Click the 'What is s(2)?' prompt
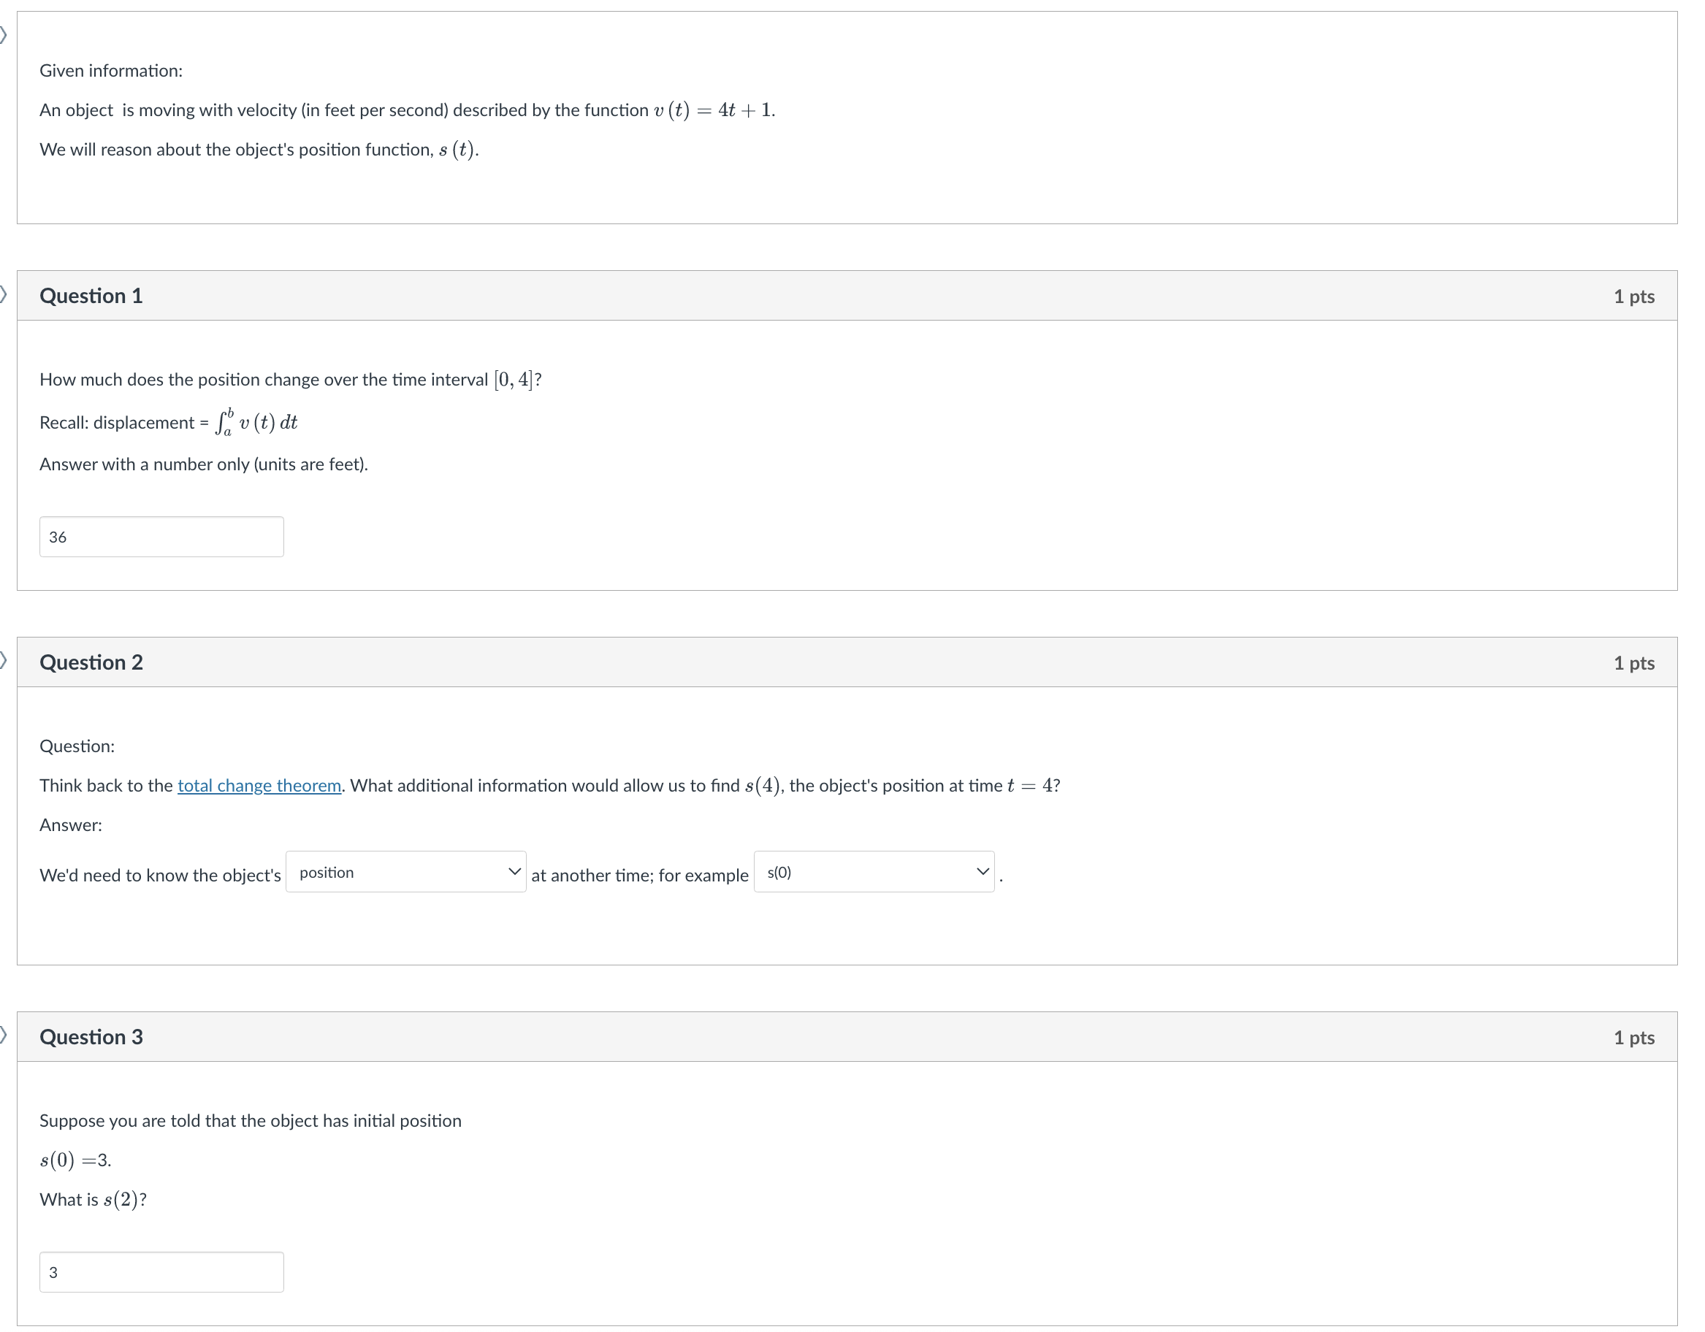This screenshot has height=1332, width=1705. pyautogui.click(x=93, y=1200)
